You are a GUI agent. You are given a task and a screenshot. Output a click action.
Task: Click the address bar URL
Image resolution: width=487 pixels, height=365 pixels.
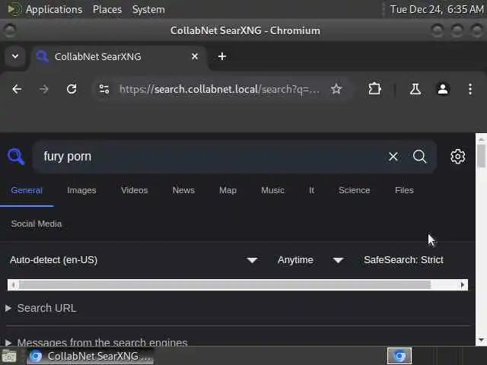pos(219,90)
